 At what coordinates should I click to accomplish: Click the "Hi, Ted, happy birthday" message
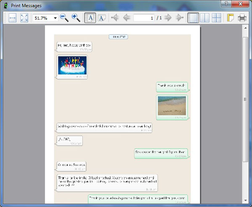tap(74, 47)
